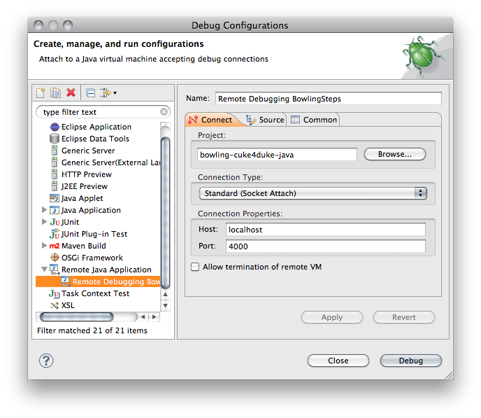Click the Maven Build m2 icon
The image size is (481, 418).
[x=55, y=246]
